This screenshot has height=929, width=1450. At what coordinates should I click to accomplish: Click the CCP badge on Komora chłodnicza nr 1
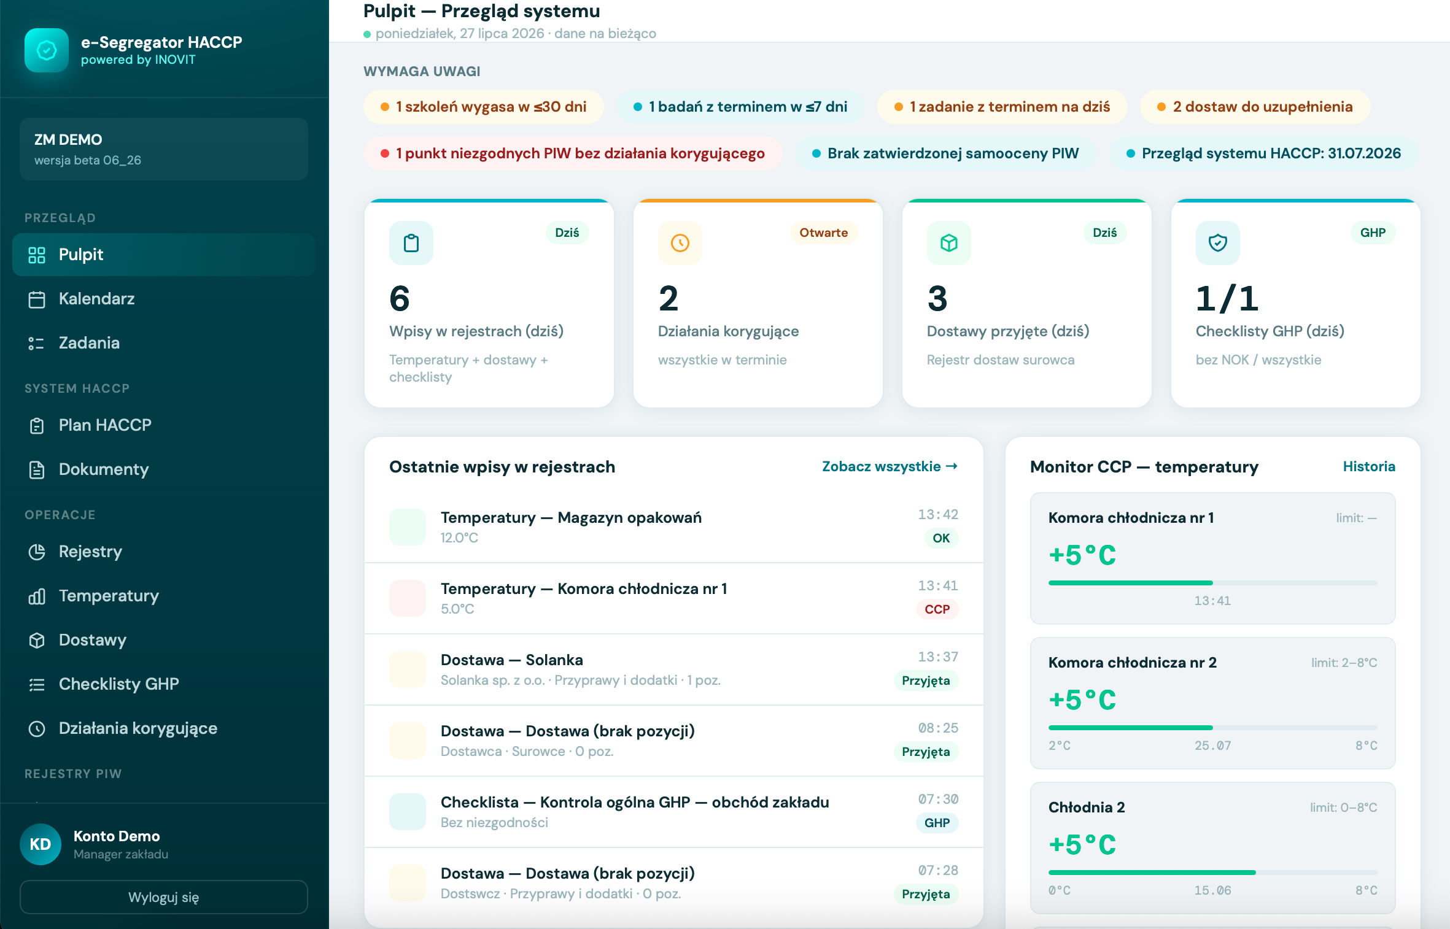[x=937, y=609]
